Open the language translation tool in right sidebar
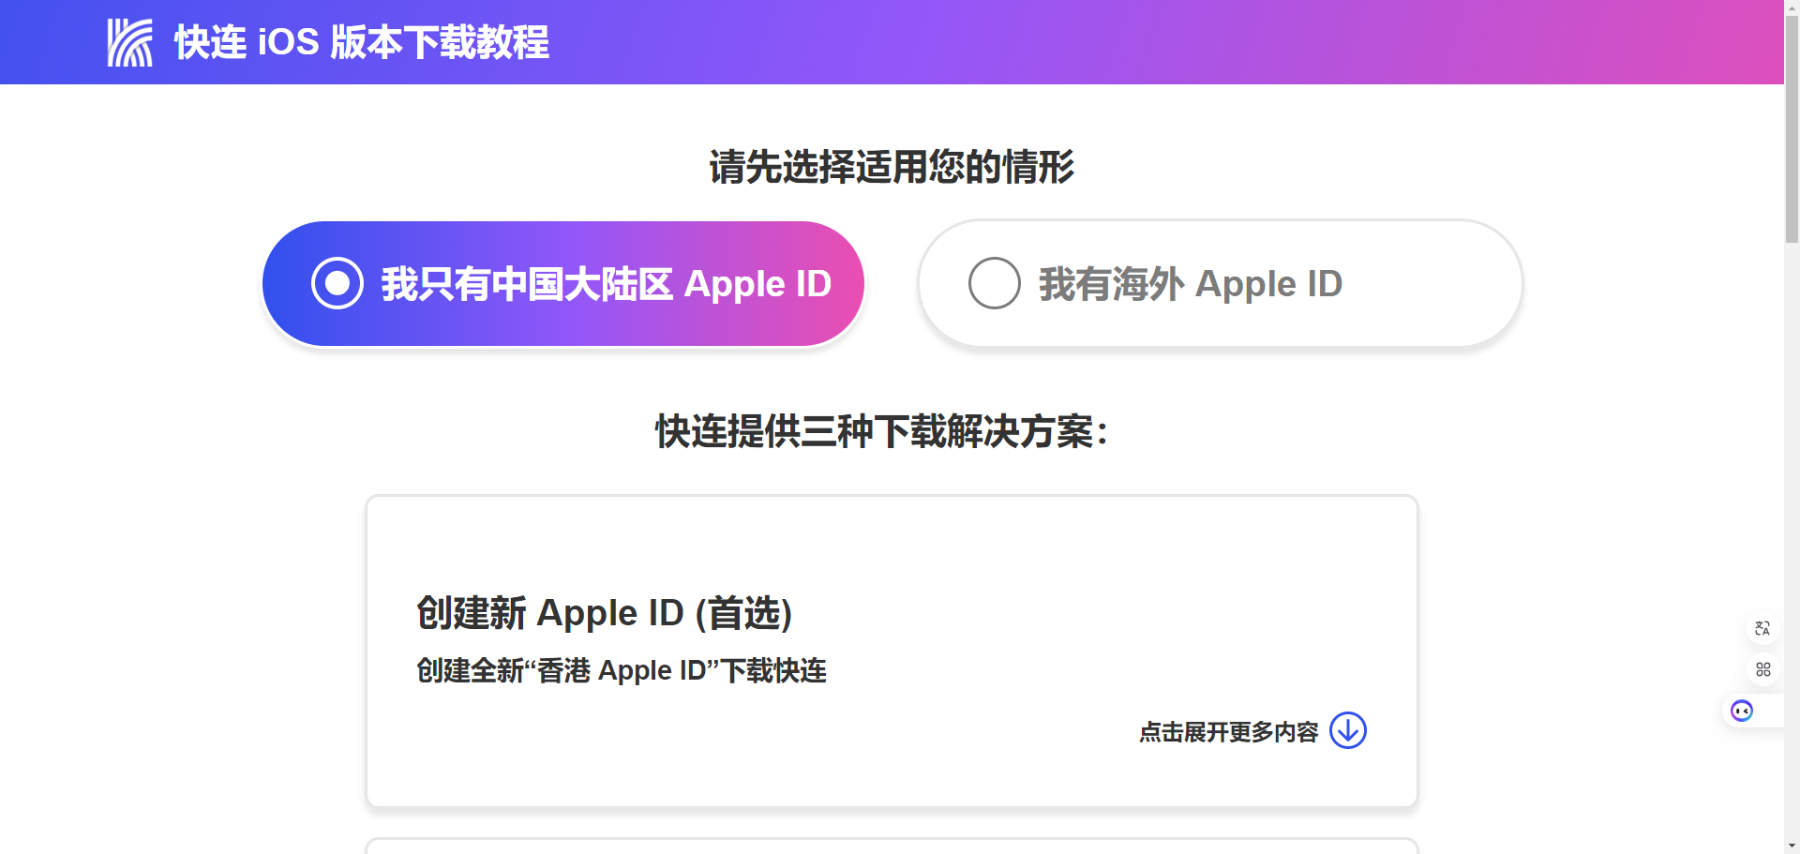Viewport: 1800px width, 854px height. [1762, 628]
